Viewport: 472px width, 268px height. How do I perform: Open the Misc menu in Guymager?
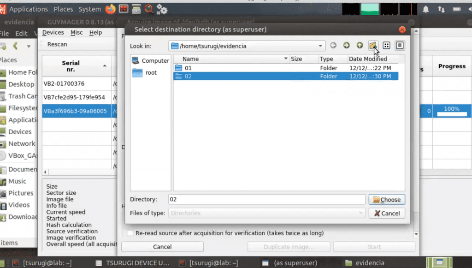click(77, 33)
